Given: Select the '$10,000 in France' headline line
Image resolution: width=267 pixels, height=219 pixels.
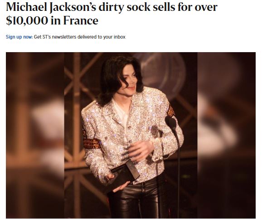Looking at the screenshot, I should click(52, 20).
